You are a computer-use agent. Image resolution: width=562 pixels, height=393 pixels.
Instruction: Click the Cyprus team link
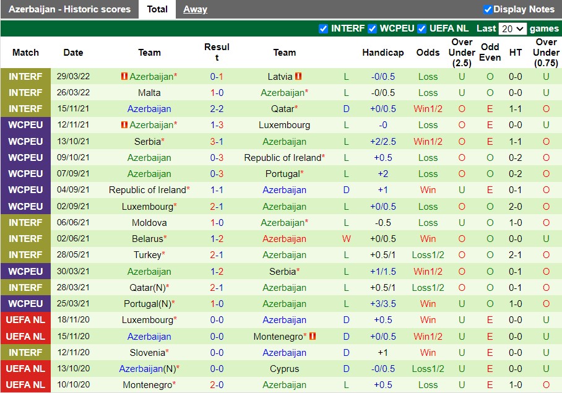284,369
